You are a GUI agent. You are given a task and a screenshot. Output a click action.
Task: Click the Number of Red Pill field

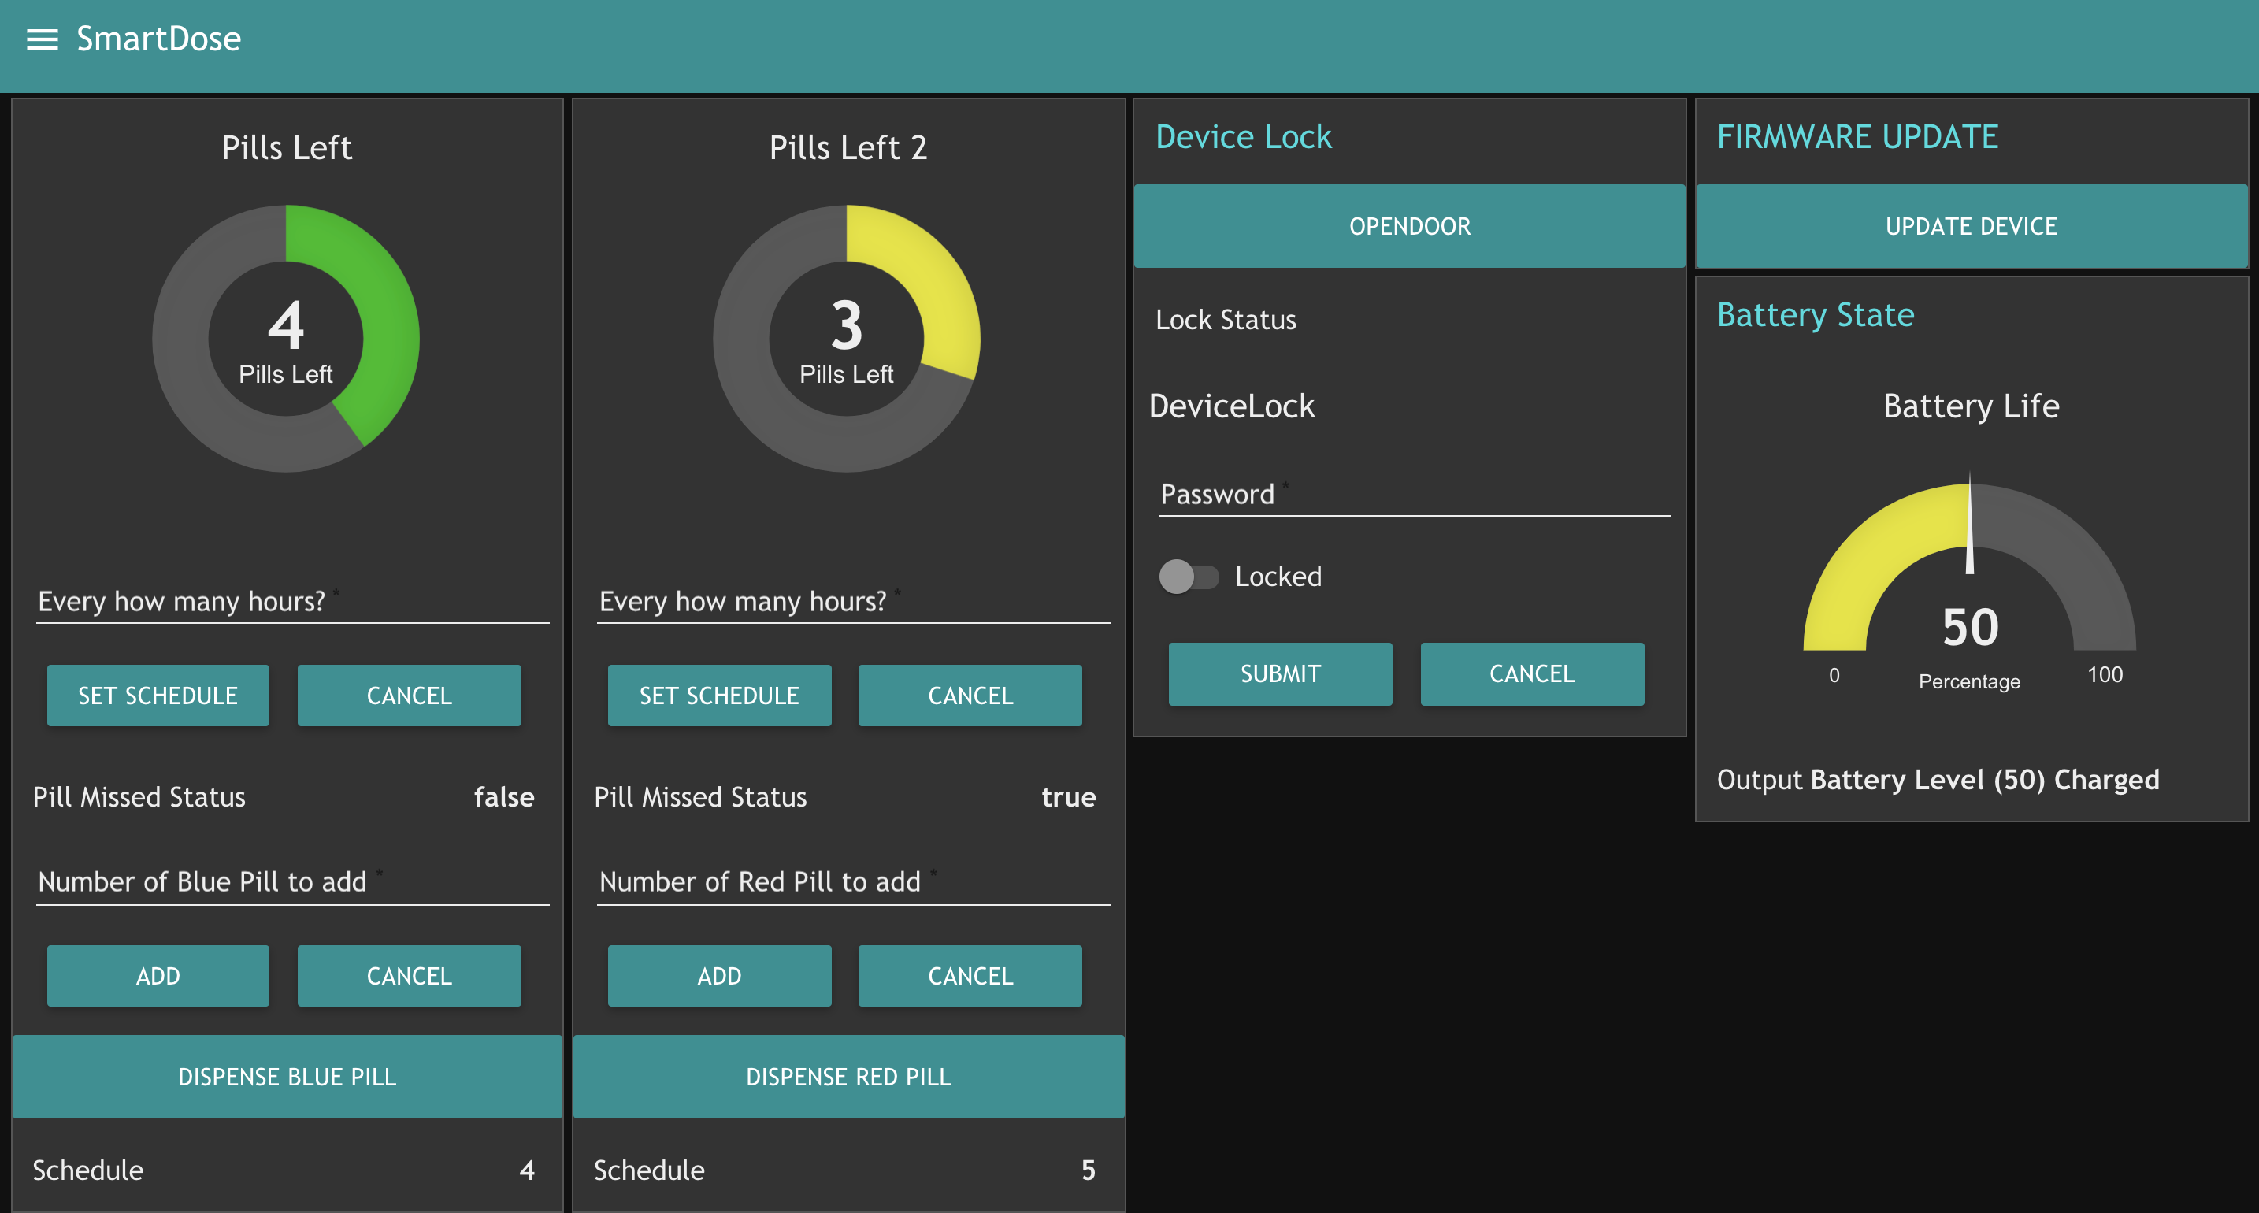tap(852, 882)
